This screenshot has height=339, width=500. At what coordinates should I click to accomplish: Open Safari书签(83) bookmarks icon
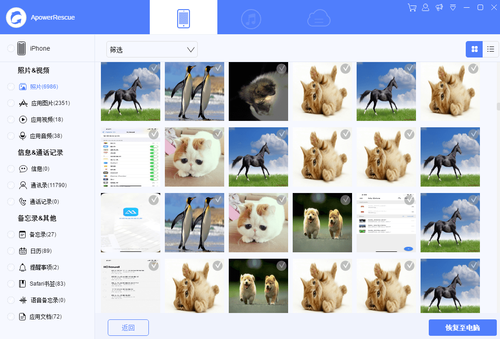click(x=23, y=284)
